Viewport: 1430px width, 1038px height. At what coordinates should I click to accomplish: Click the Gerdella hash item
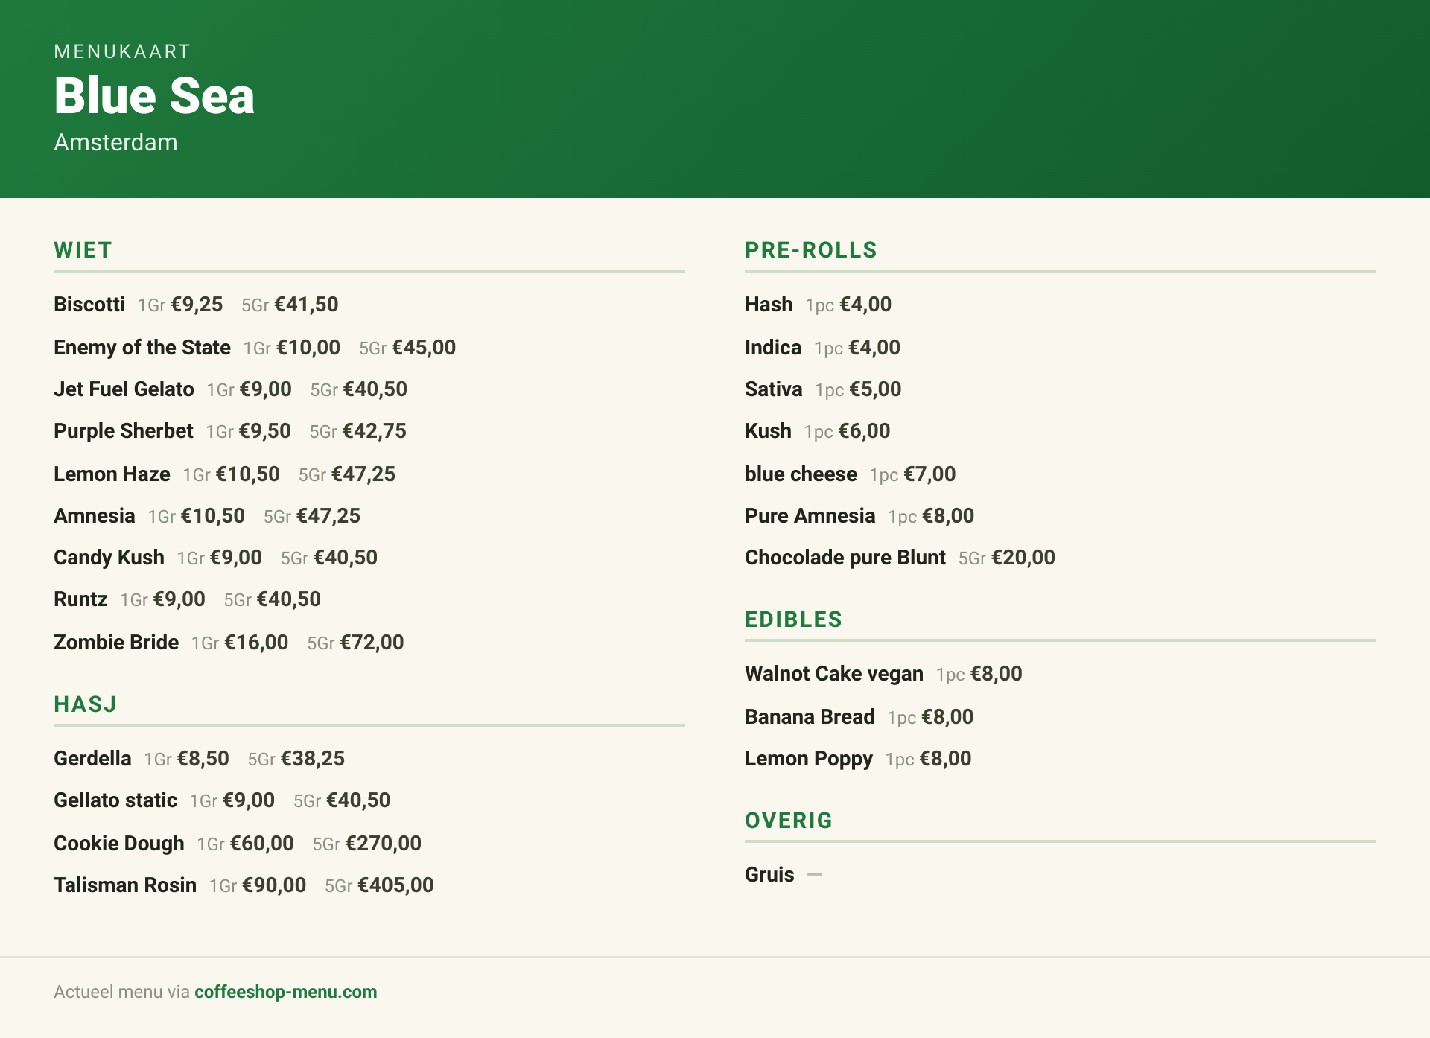92,759
